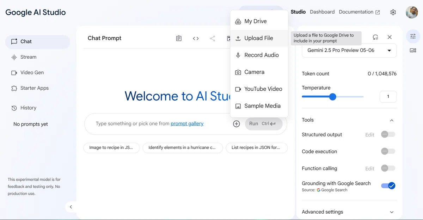Click the Chat Prompt title
423x220 pixels.
(x=104, y=38)
